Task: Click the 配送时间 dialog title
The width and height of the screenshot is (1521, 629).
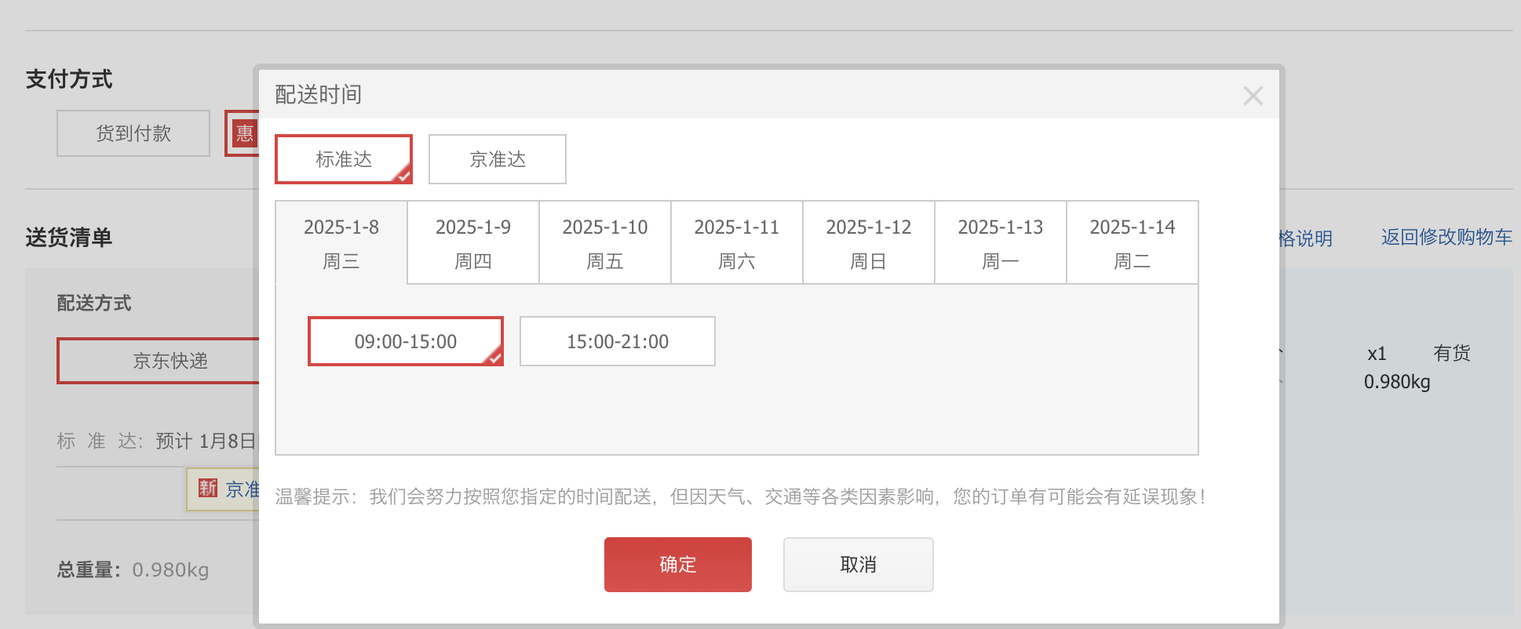Action: (319, 95)
